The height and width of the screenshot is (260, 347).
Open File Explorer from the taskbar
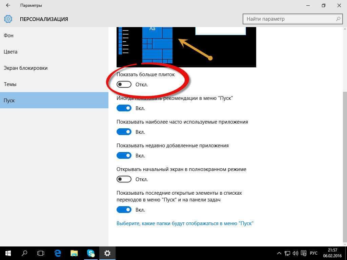coord(74,253)
